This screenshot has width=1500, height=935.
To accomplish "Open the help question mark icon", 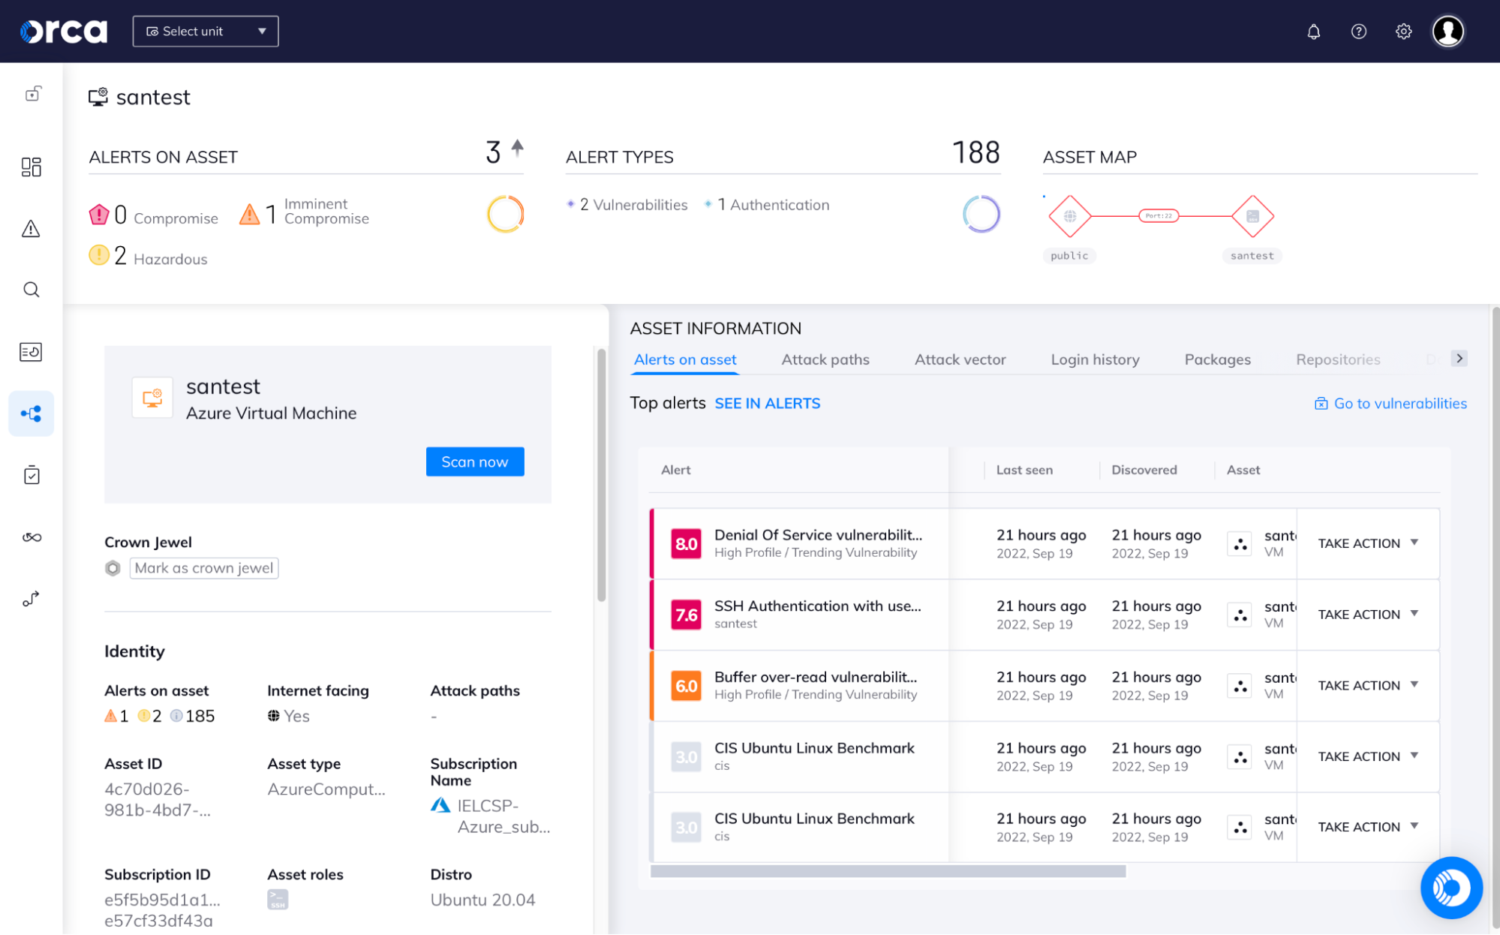I will click(1358, 31).
